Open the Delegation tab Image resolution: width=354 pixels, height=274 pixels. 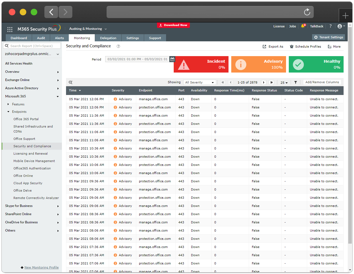[108, 38]
